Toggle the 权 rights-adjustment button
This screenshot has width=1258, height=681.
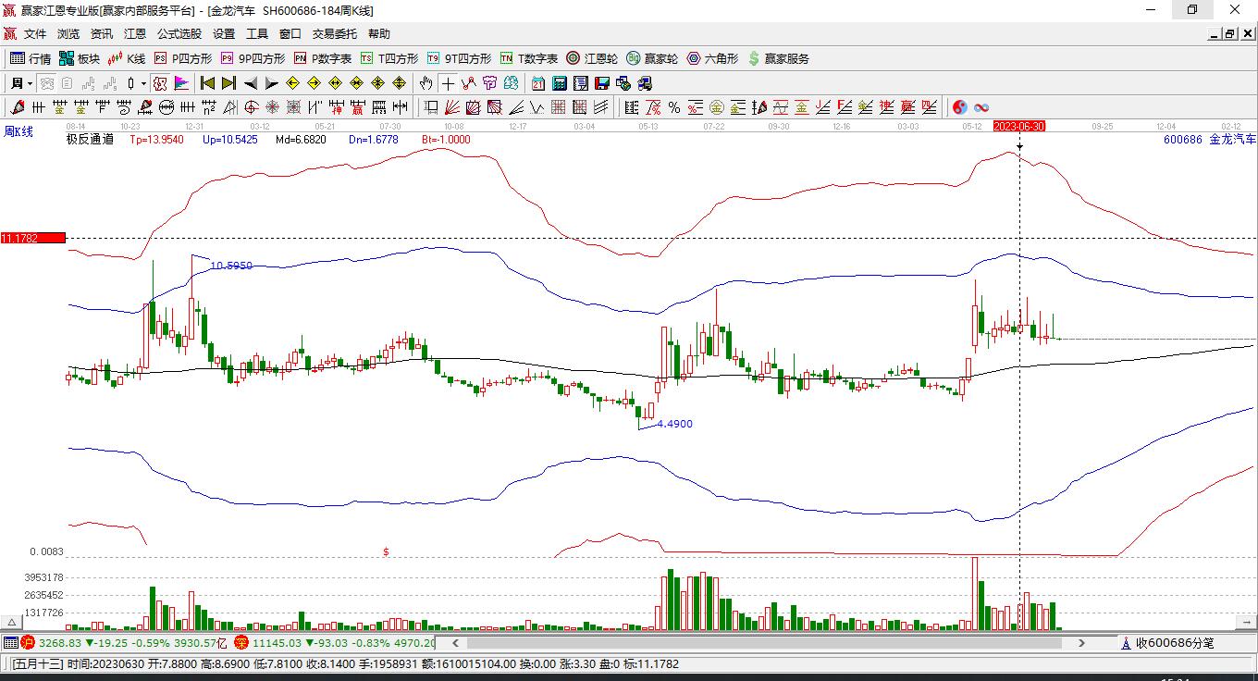161,83
